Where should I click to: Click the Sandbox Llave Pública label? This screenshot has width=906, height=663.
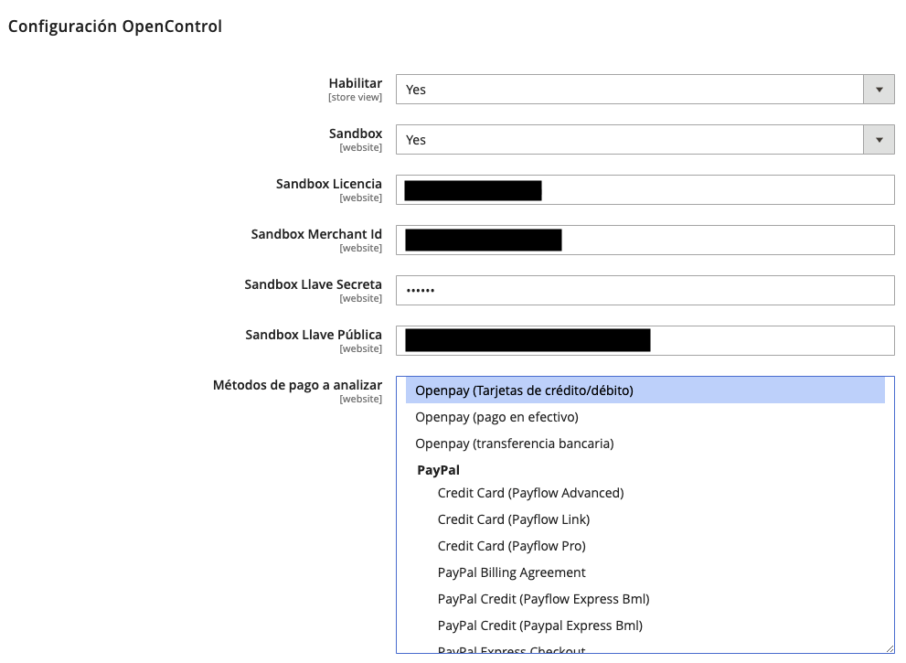pos(314,335)
